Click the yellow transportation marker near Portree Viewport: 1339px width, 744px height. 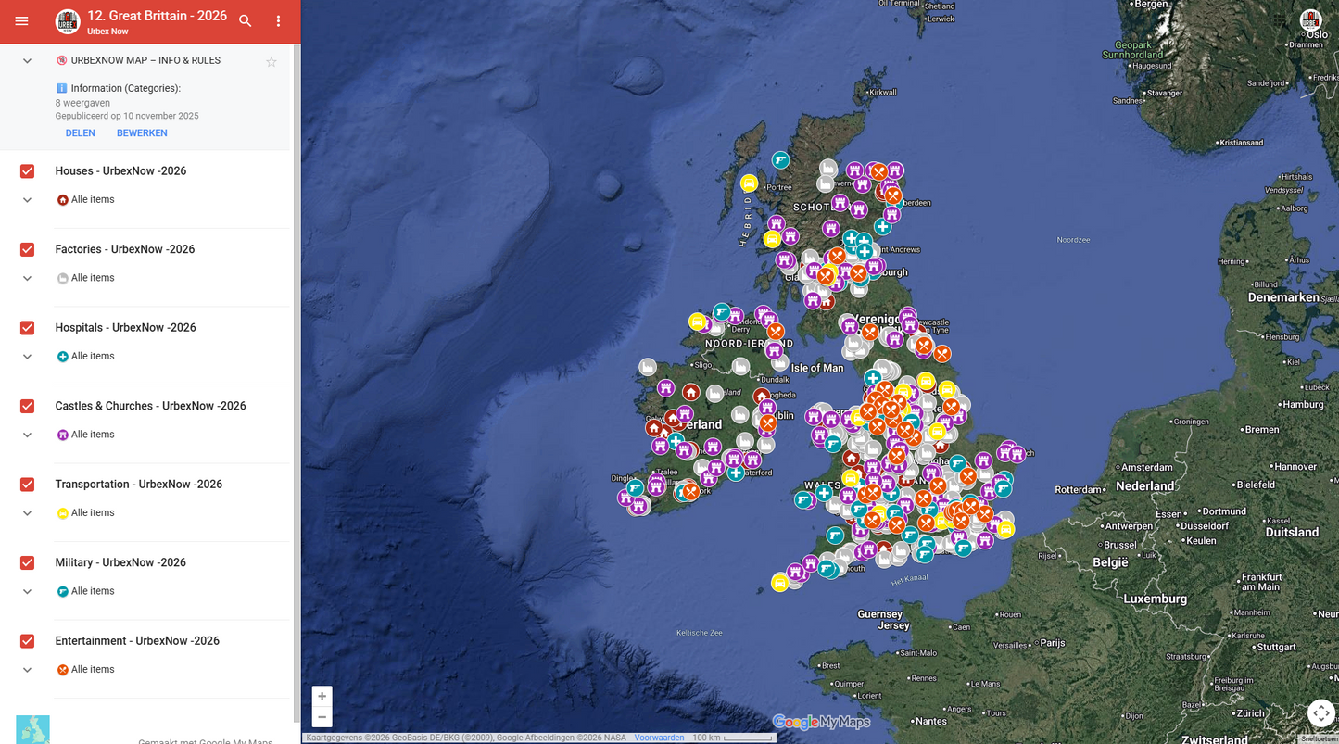click(x=749, y=183)
